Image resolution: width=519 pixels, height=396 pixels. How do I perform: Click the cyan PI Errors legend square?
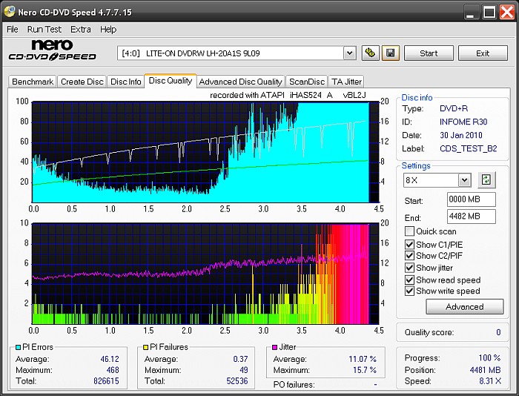[x=19, y=347]
